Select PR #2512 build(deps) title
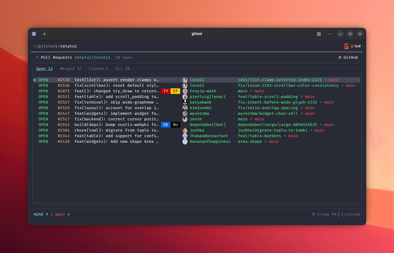394x253 pixels. (x=117, y=125)
